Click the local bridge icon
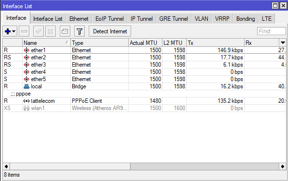288x181 pixels. (x=27, y=86)
